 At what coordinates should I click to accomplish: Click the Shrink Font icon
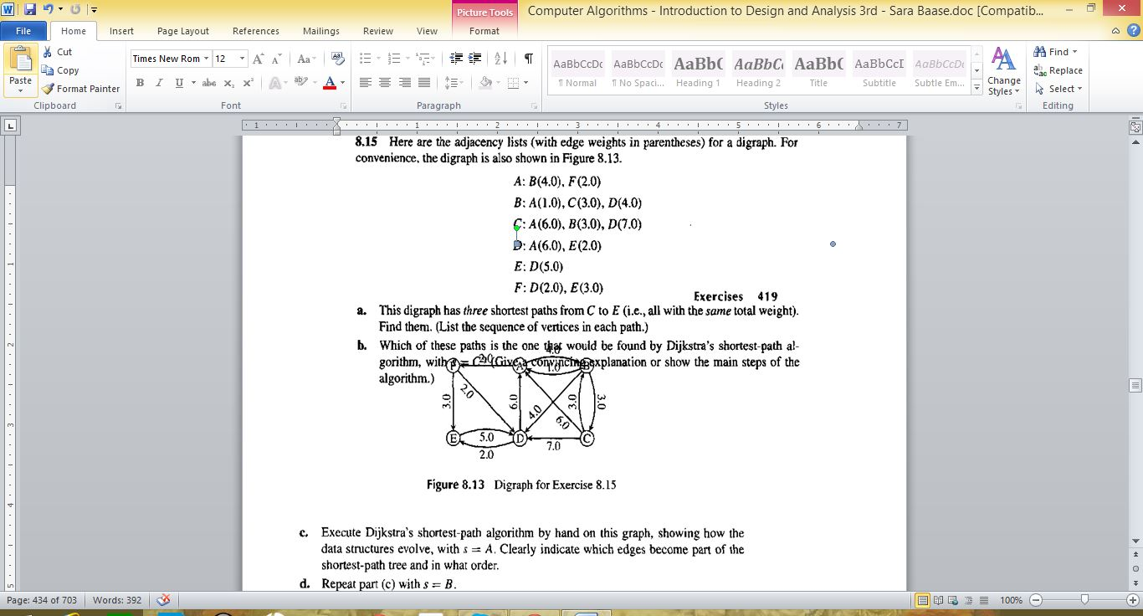[x=275, y=59]
